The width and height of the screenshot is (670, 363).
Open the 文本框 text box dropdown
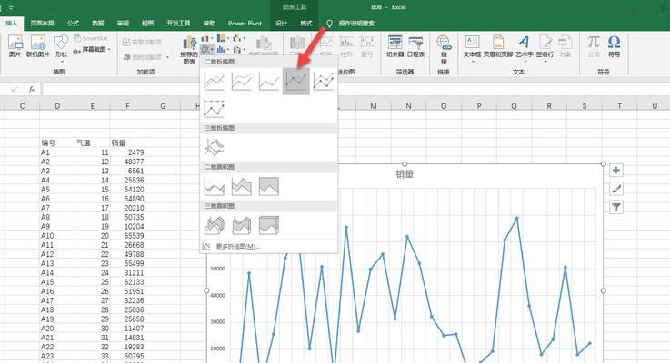point(472,49)
